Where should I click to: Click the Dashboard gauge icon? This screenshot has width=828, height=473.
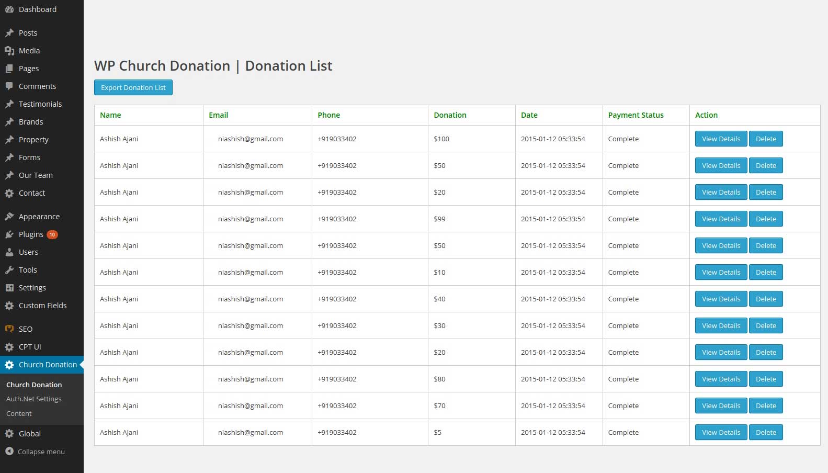coord(9,9)
